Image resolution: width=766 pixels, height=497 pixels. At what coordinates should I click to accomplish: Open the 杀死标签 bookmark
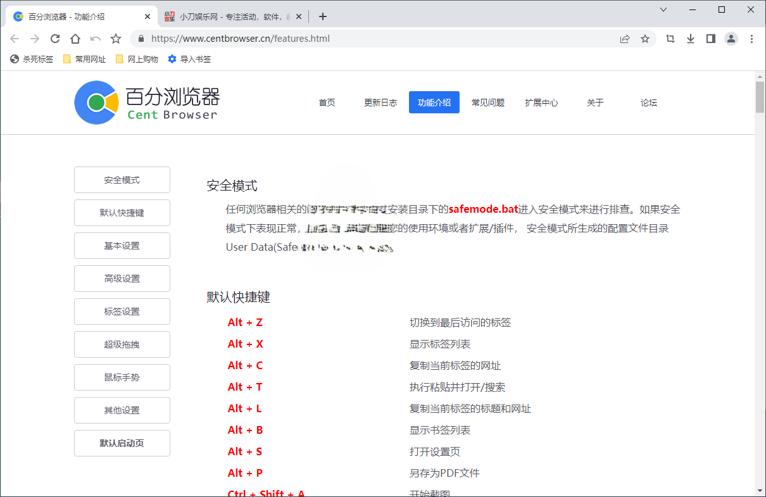coord(32,59)
